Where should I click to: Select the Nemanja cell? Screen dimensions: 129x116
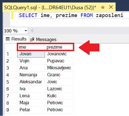(31, 75)
